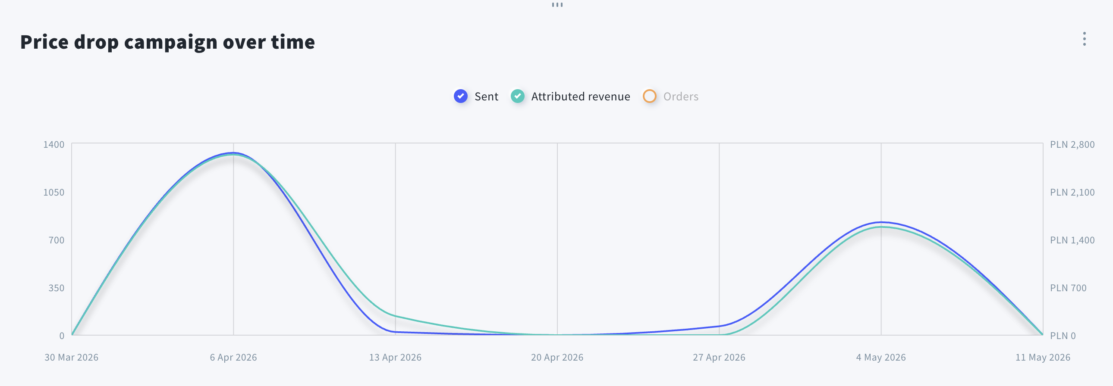Viewport: 1113px width, 386px height.
Task: Enable the Orders series checkbox
Action: pyautogui.click(x=649, y=96)
